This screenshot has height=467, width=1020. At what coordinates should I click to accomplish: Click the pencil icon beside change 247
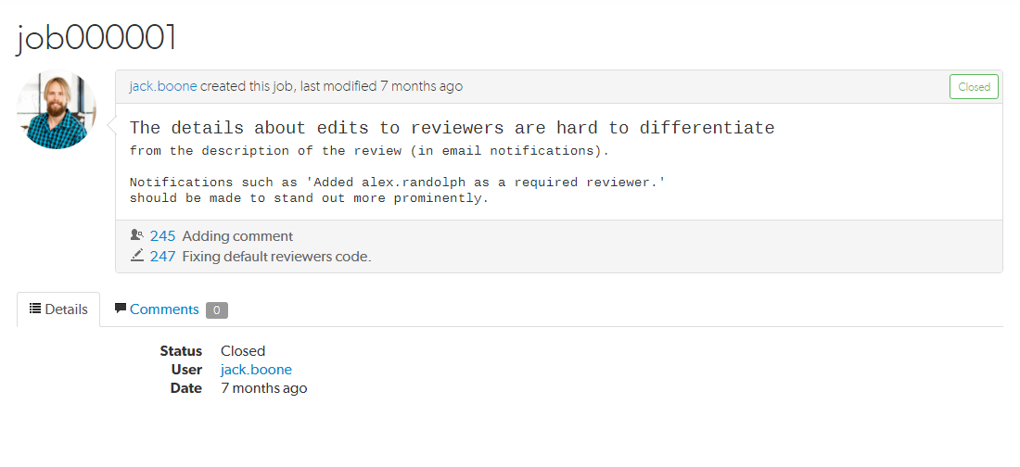click(137, 256)
